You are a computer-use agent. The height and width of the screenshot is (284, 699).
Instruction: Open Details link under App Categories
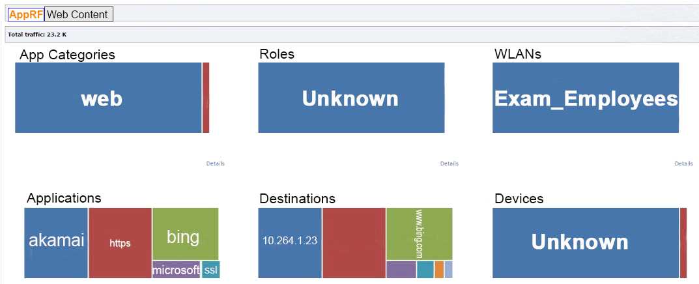(215, 163)
